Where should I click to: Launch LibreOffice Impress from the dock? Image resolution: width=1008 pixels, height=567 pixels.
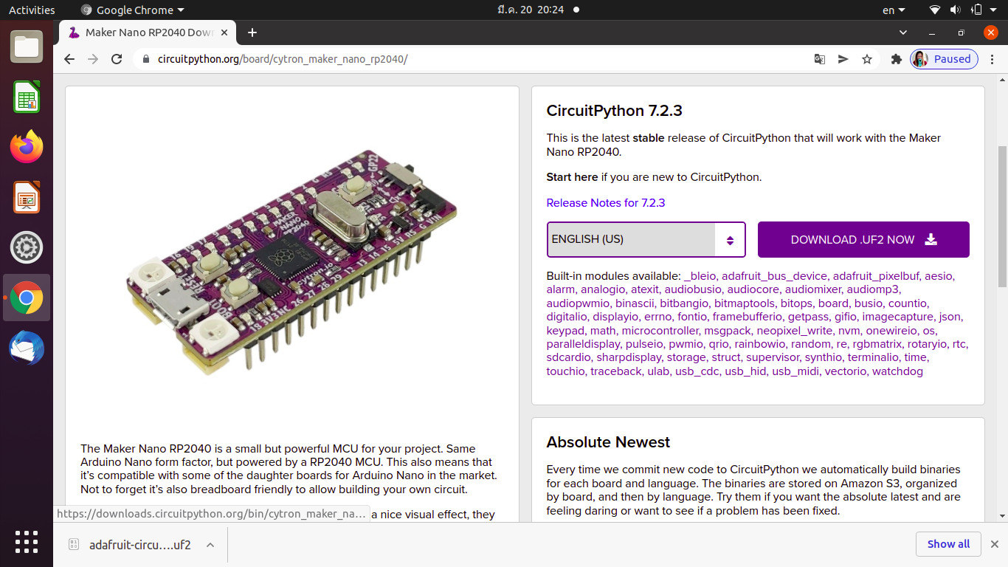pos(27,197)
